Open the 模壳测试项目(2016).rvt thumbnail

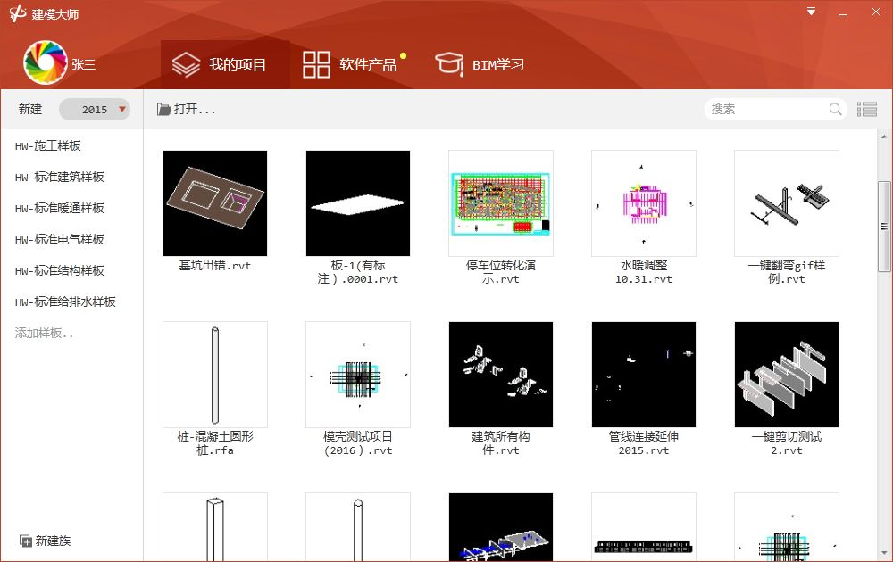358,375
